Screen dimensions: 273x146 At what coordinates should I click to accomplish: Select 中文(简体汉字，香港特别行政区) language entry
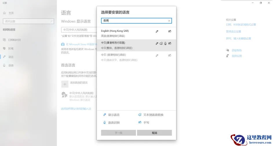[136, 57]
